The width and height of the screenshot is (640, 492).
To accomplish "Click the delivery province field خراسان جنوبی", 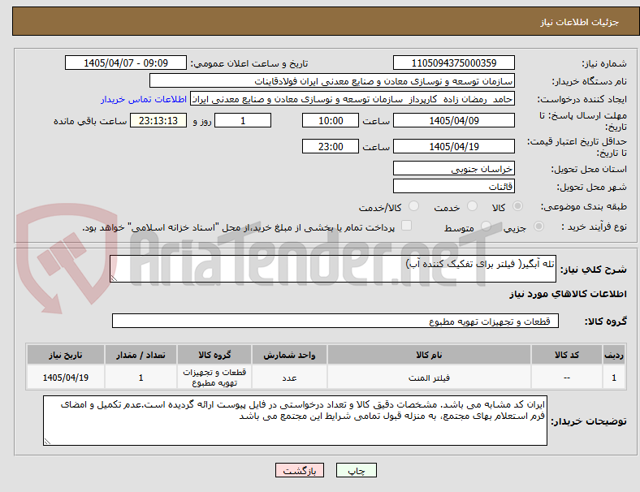I will click(x=454, y=169).
